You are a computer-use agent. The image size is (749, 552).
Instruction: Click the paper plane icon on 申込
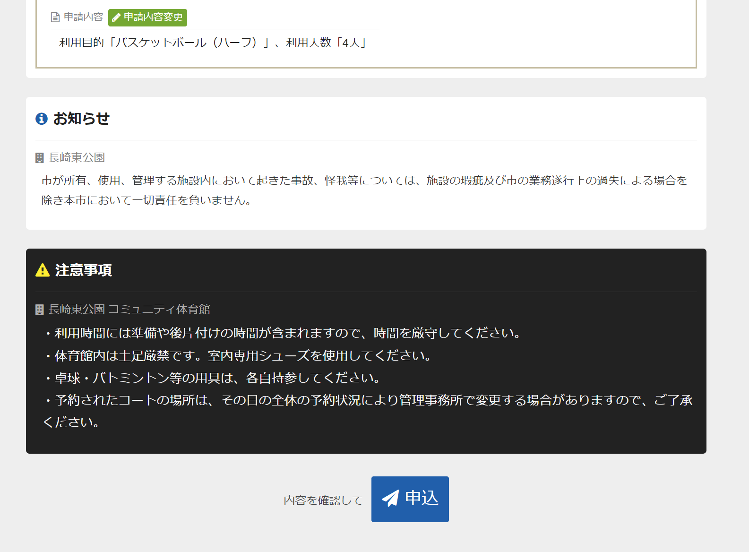390,499
